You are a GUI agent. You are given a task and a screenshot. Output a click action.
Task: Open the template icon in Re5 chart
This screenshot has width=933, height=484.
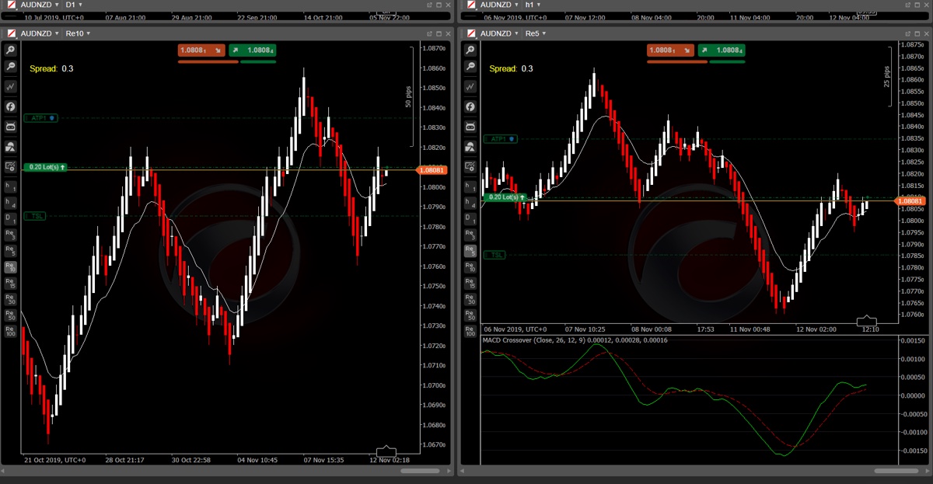click(x=470, y=146)
